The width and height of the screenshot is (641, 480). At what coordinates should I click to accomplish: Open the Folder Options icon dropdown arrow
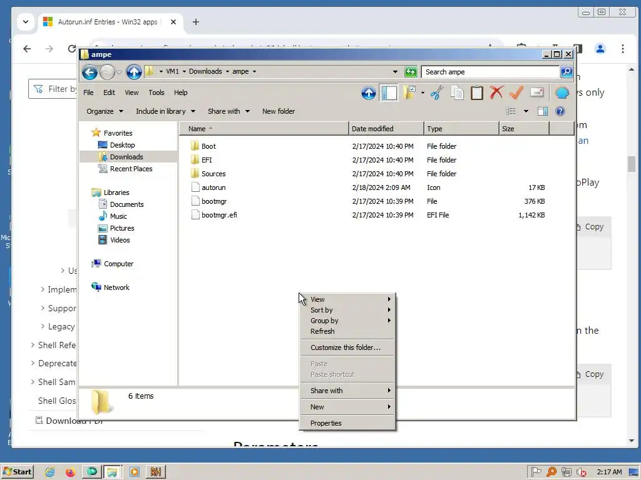(x=423, y=92)
